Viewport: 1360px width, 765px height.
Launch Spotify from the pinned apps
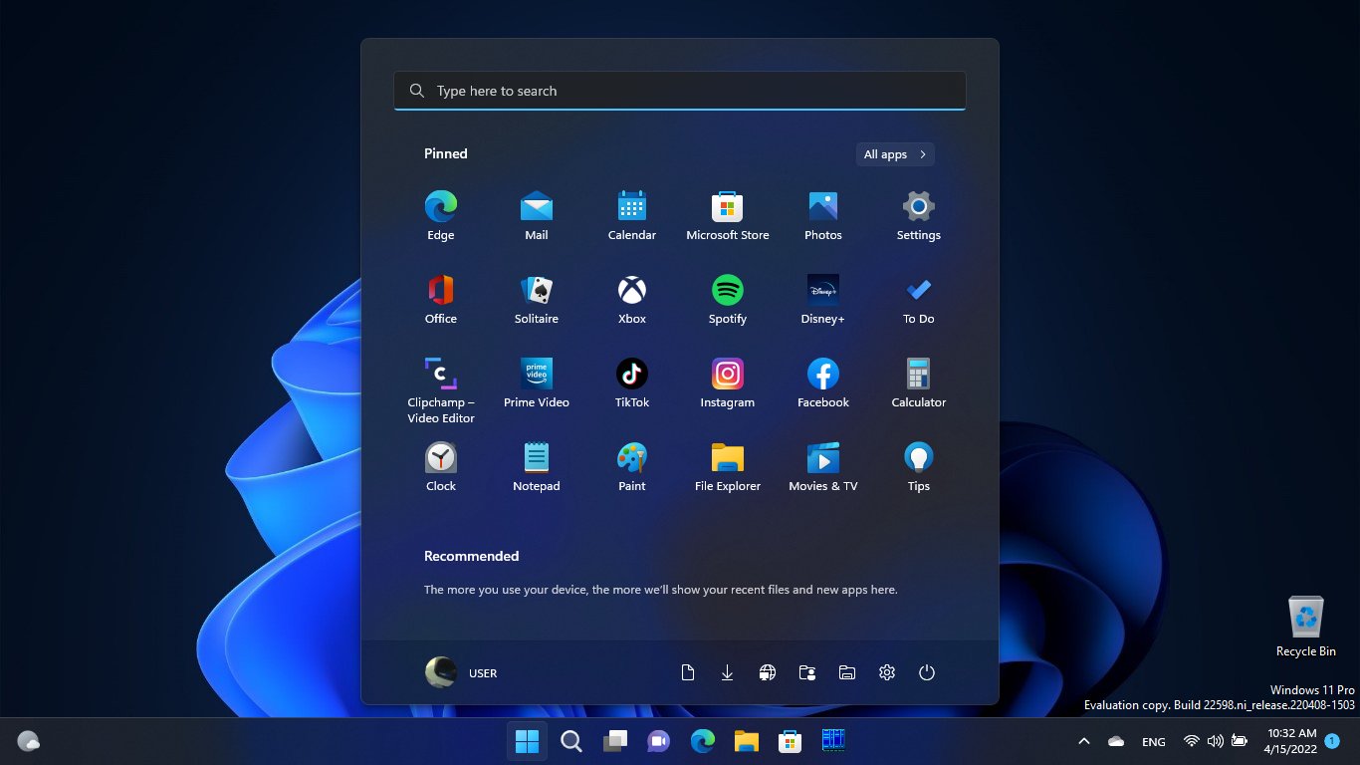click(727, 299)
